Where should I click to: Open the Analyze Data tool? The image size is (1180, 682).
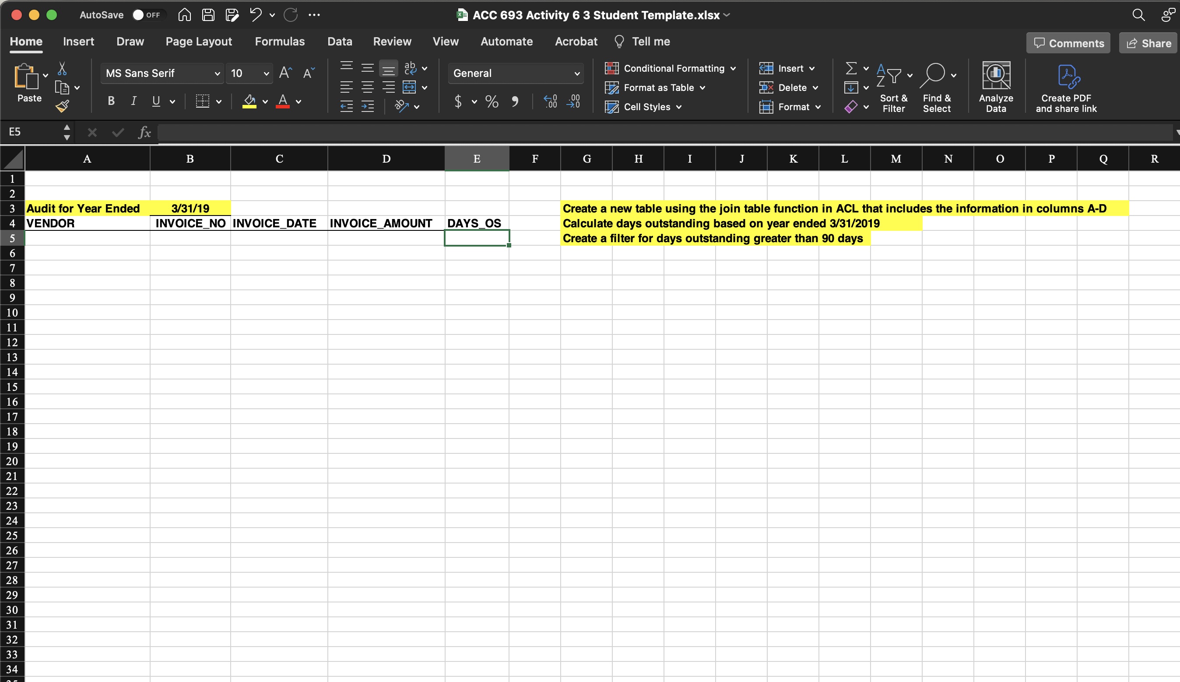click(995, 87)
